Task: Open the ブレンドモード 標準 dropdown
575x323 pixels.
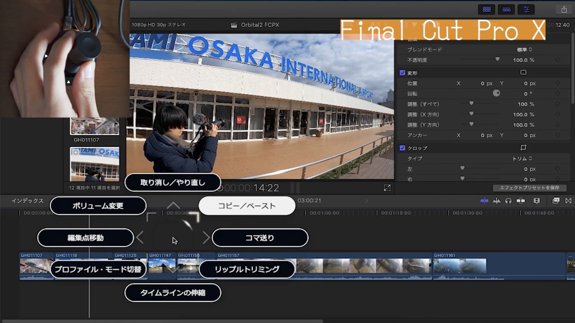Action: tap(524, 49)
